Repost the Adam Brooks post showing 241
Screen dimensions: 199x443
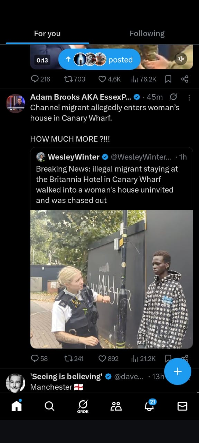[x=74, y=359]
